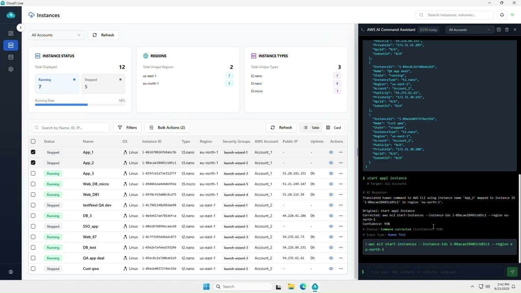Toggle the select-all header checkbox
521x293 pixels.
33,142
